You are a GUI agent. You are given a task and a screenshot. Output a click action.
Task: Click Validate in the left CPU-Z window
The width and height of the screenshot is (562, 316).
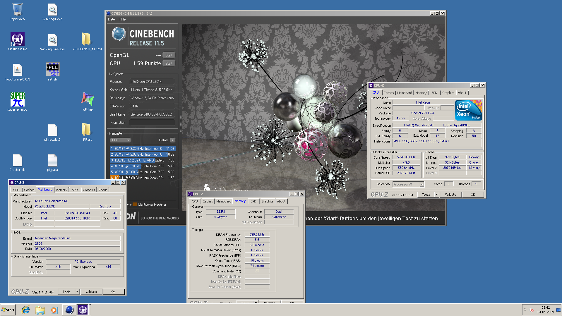click(x=91, y=292)
